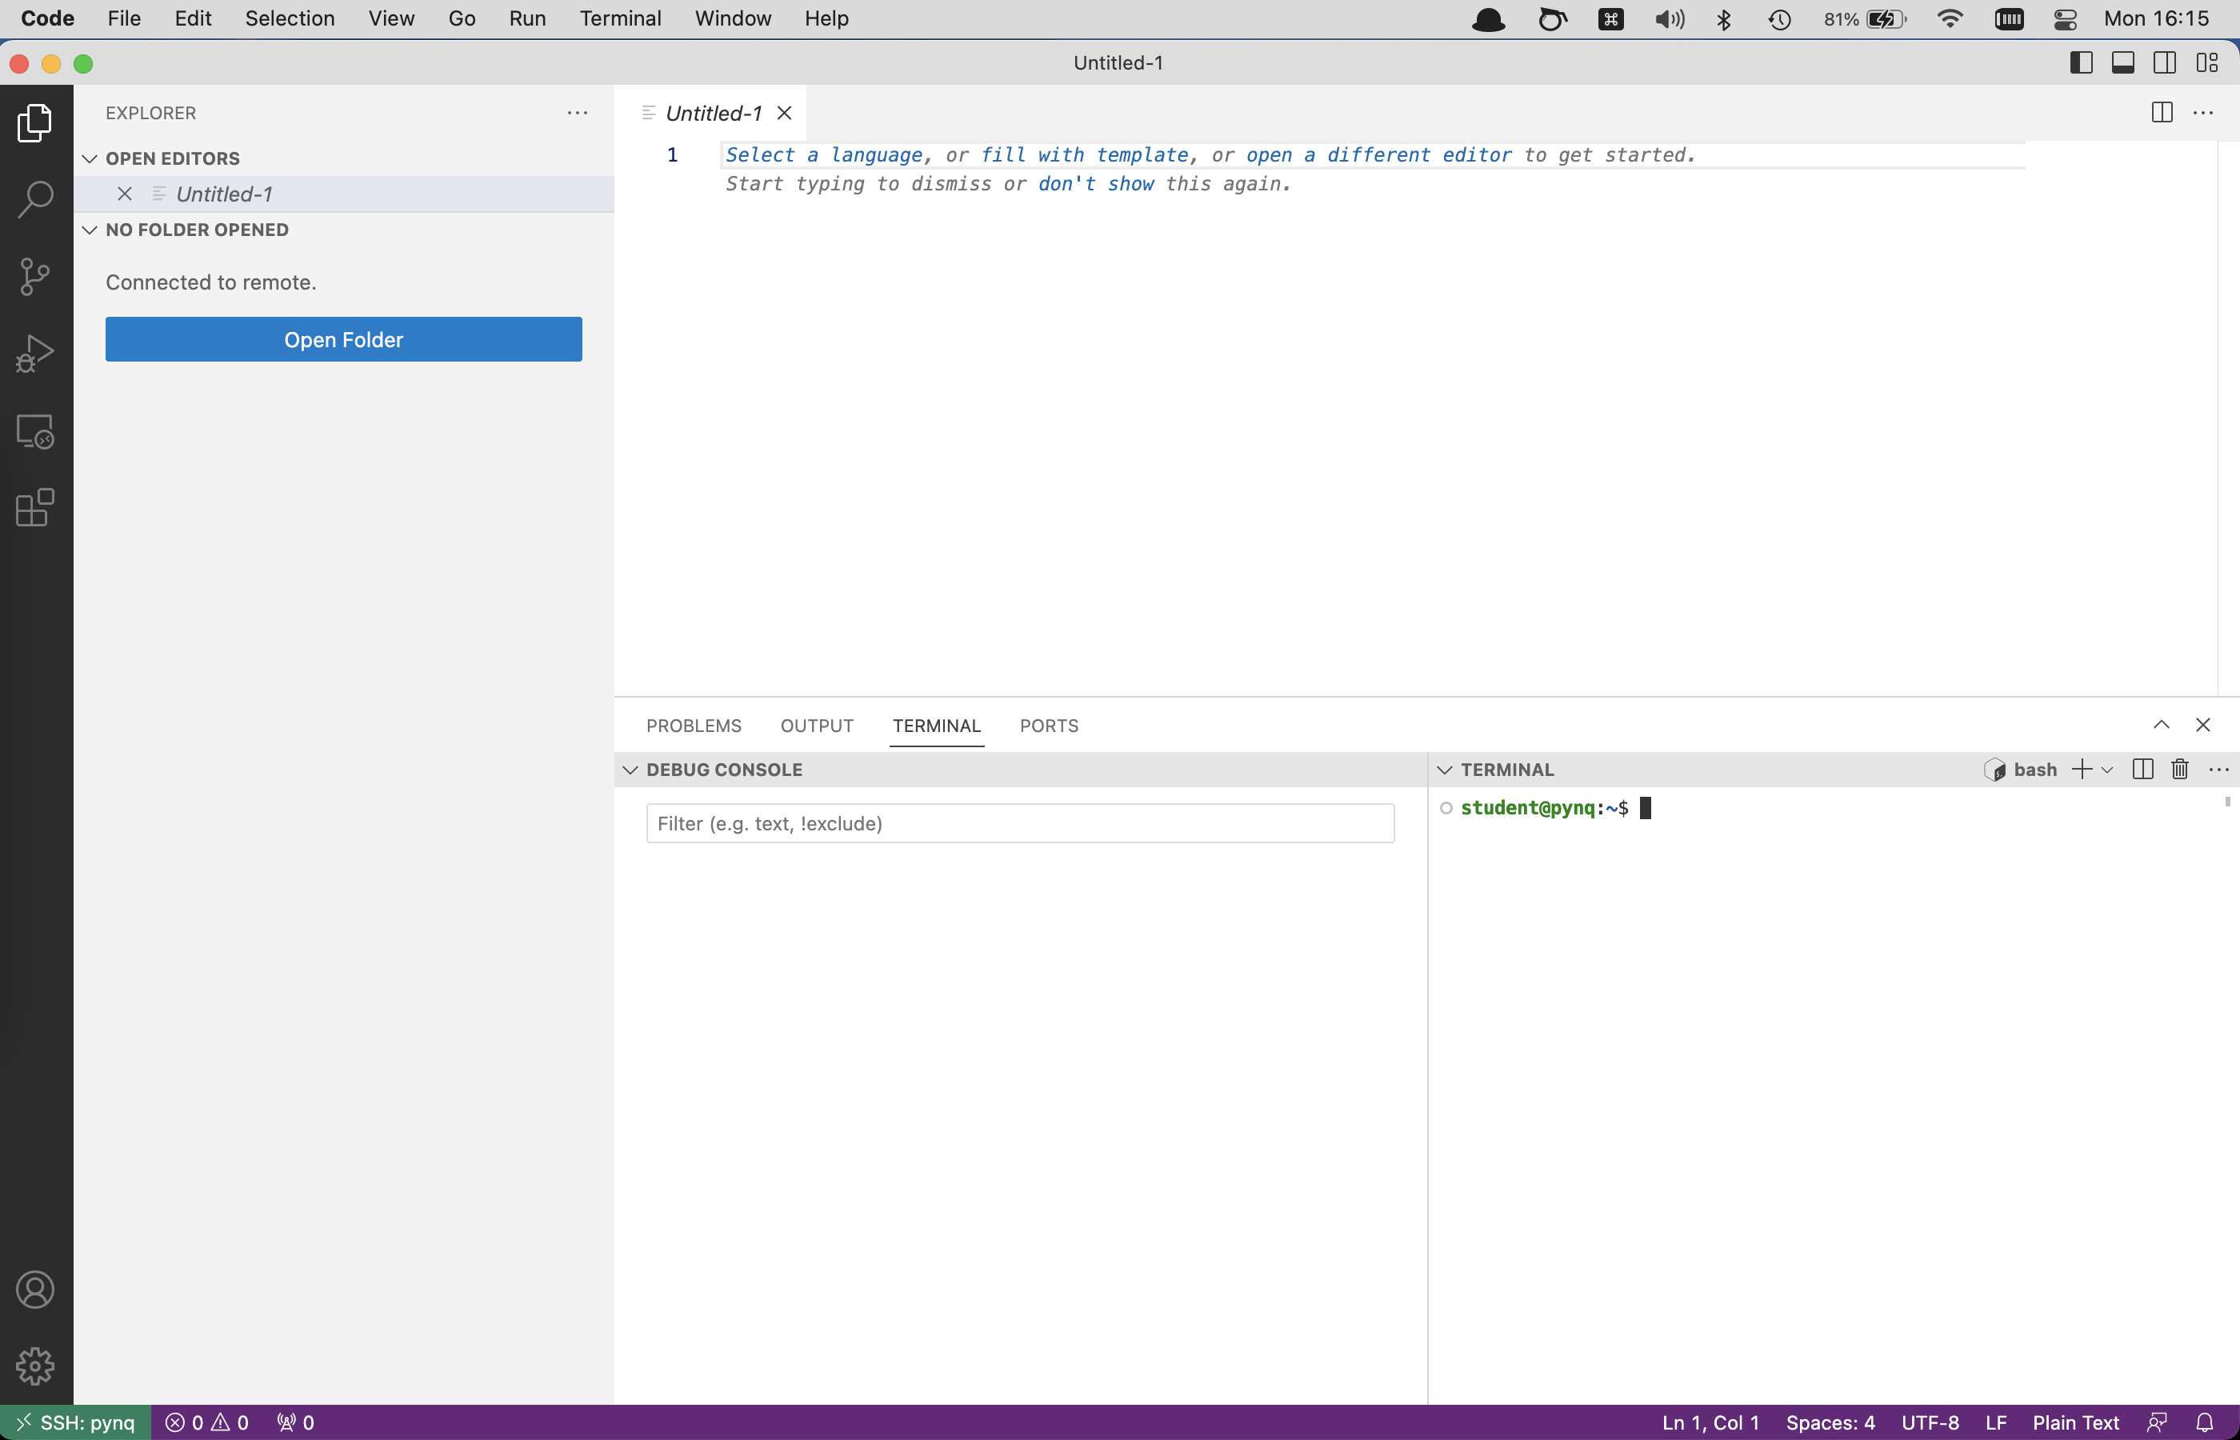This screenshot has width=2240, height=1440.
Task: Open the Extensions view
Action: pos(35,508)
